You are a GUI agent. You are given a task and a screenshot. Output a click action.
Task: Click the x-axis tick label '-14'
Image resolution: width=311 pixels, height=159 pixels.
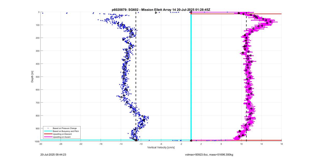pos(121,144)
